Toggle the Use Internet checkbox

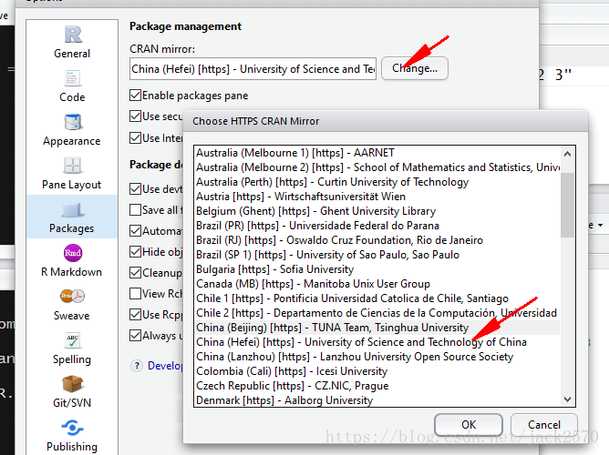point(135,137)
